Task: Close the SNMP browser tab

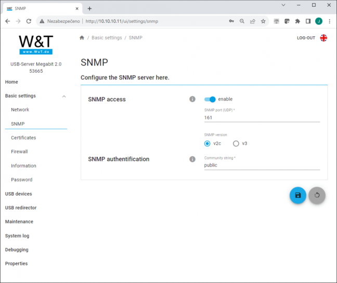Action: coord(77,9)
